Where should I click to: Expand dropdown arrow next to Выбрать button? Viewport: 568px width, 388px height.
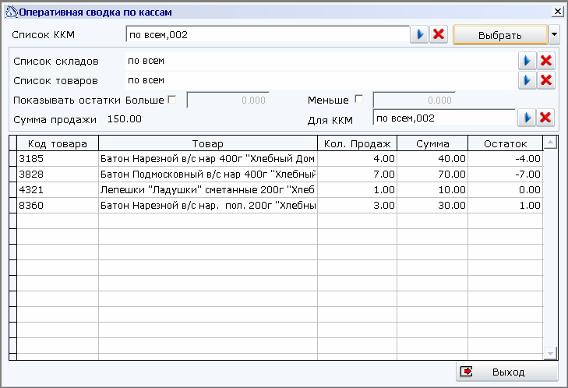(x=554, y=34)
